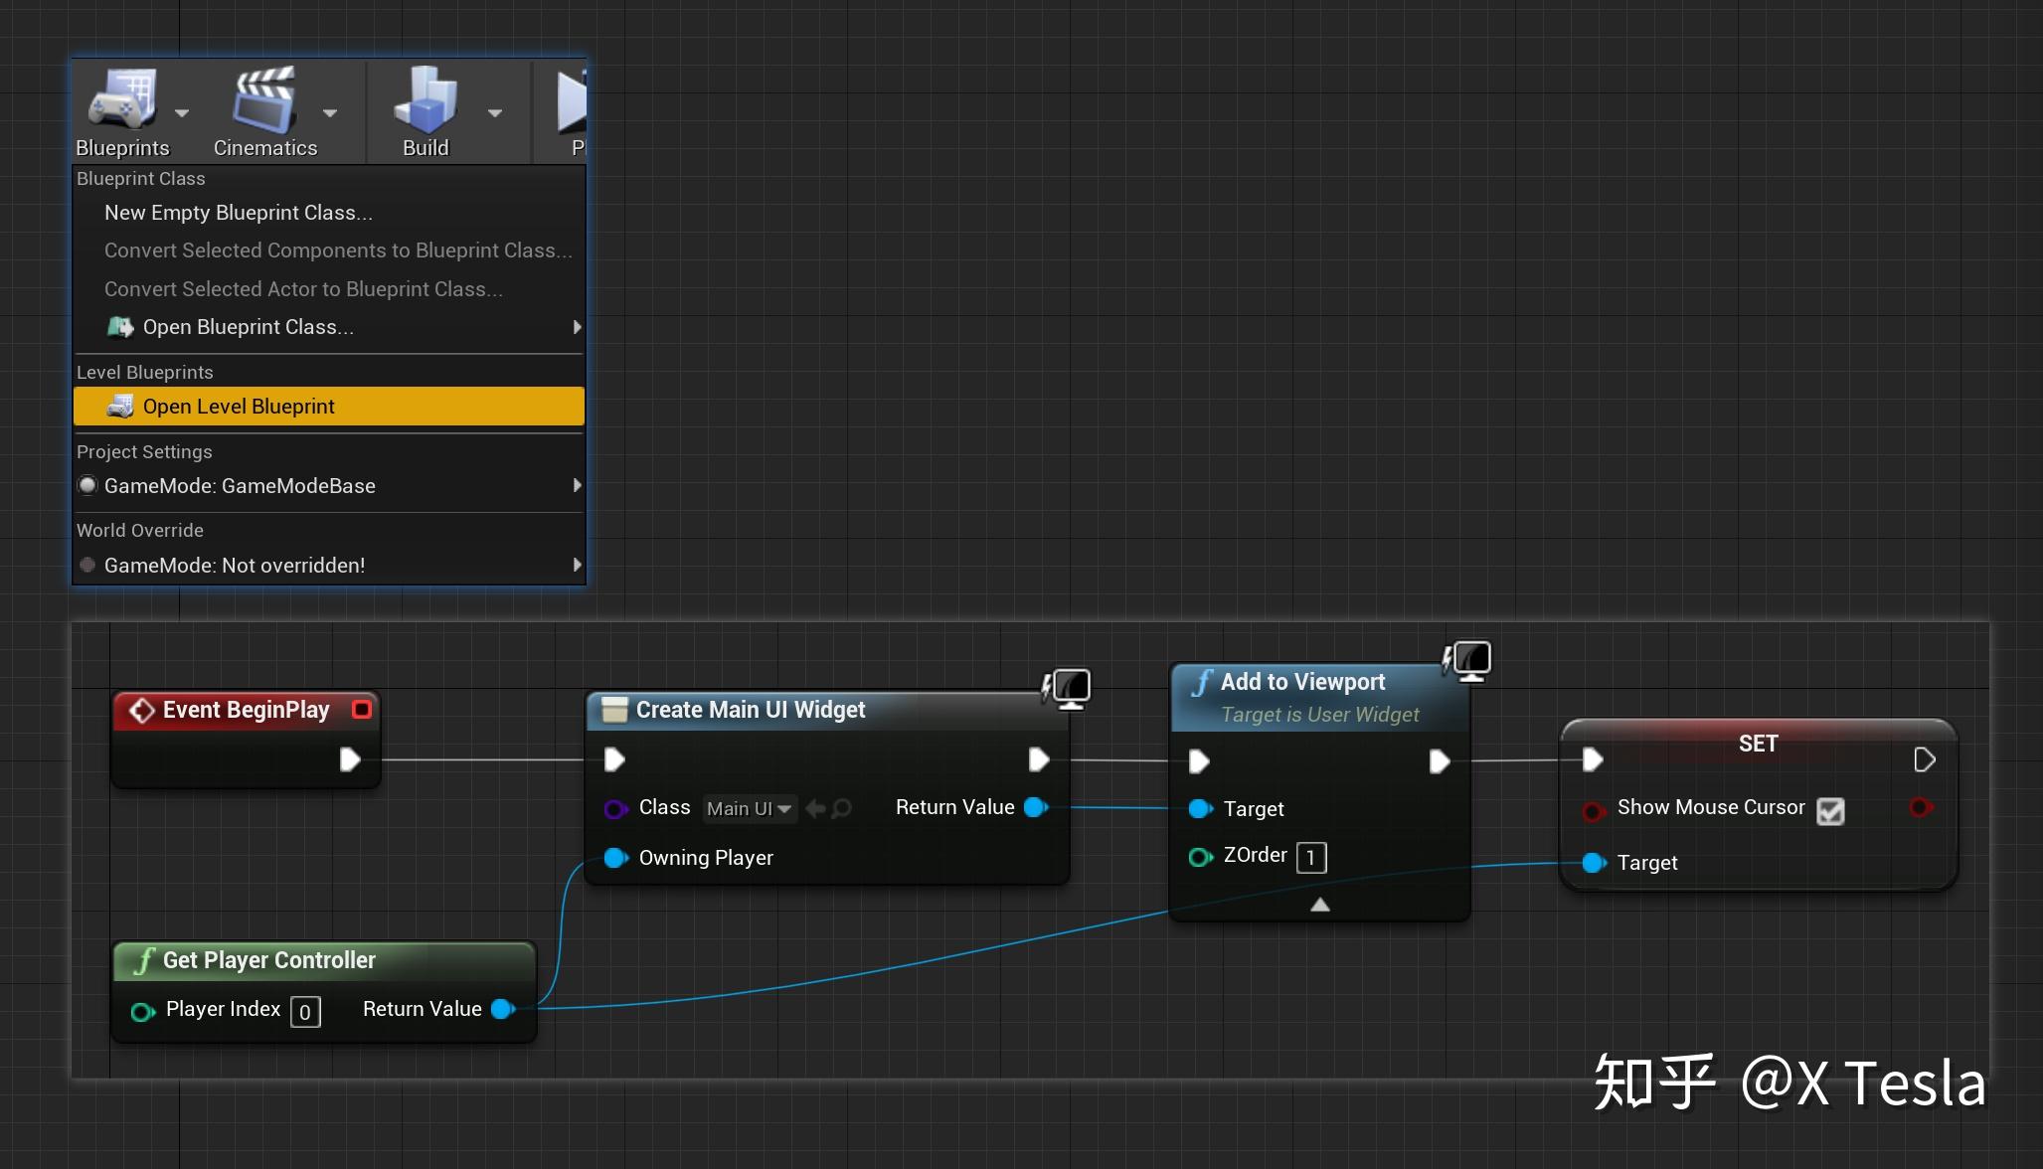This screenshot has width=2043, height=1169.
Task: Click the Cinematics clapperboard icon
Action: click(264, 97)
